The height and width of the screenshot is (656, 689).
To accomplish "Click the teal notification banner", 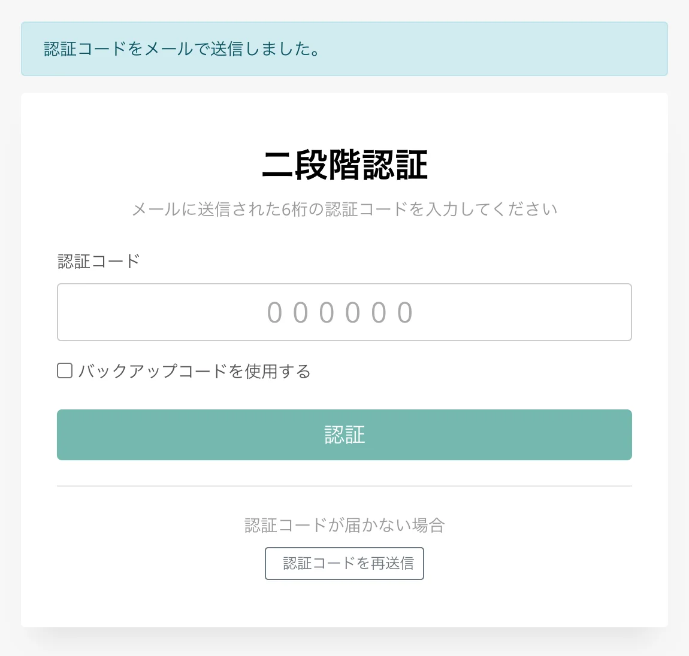I will tap(344, 48).
